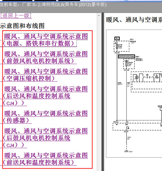Click the 1850 BK wire label
The image size is (162, 171).
point(129,138)
